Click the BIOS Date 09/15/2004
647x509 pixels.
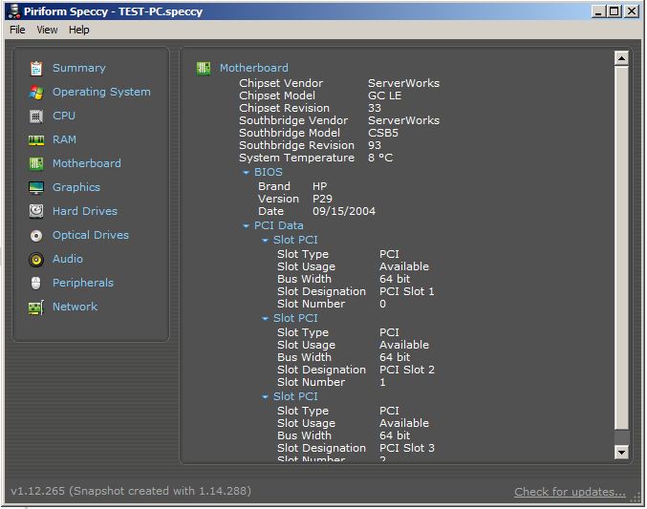[344, 211]
